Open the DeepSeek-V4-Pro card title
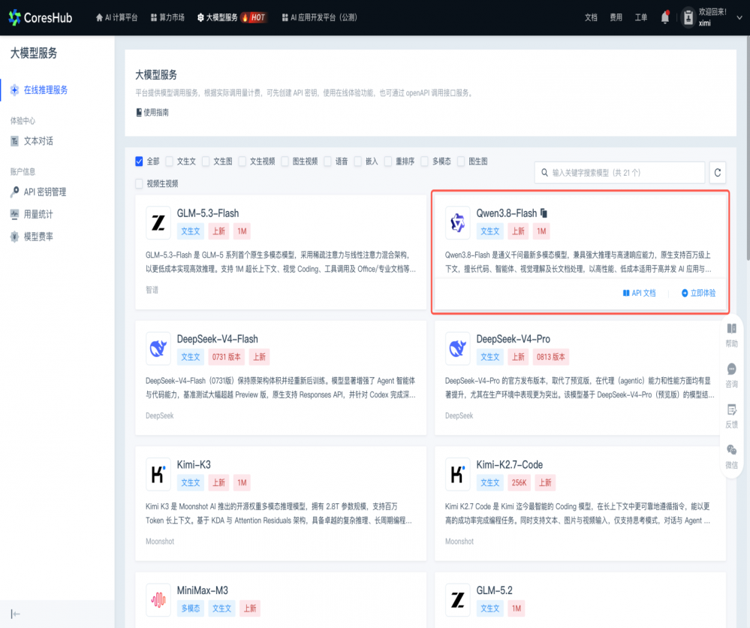750x628 pixels. [514, 340]
